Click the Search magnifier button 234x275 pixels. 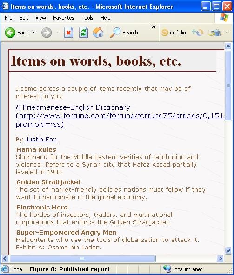pos(124,33)
